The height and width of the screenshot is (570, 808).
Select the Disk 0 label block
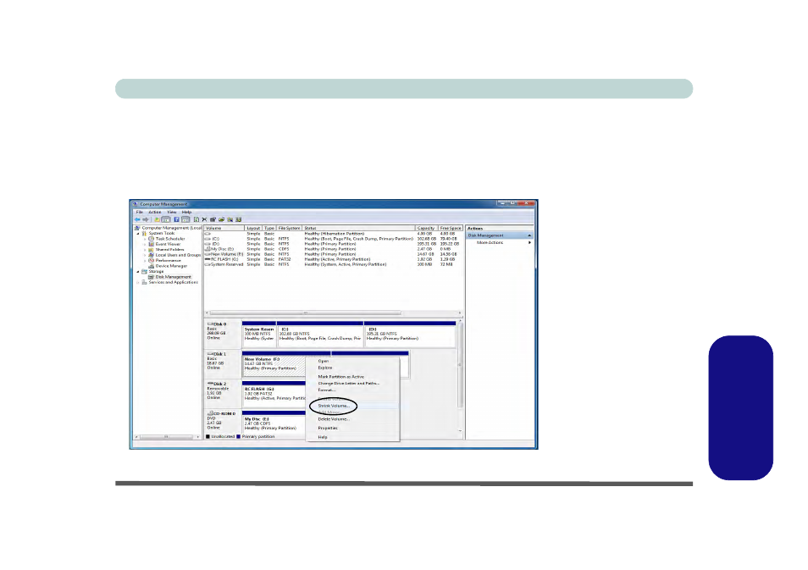point(223,334)
